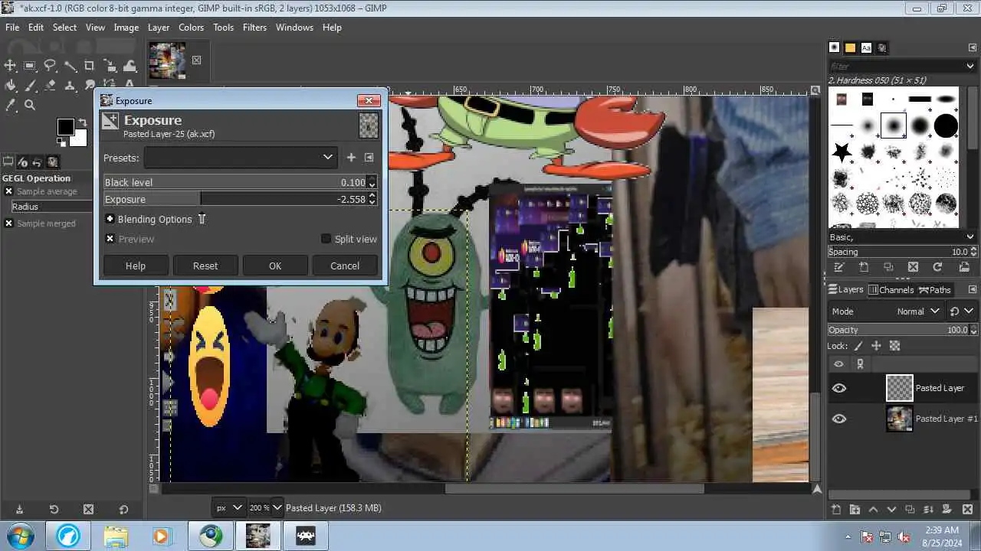The width and height of the screenshot is (981, 551).
Task: Open the Filters menu
Action: coord(254,28)
